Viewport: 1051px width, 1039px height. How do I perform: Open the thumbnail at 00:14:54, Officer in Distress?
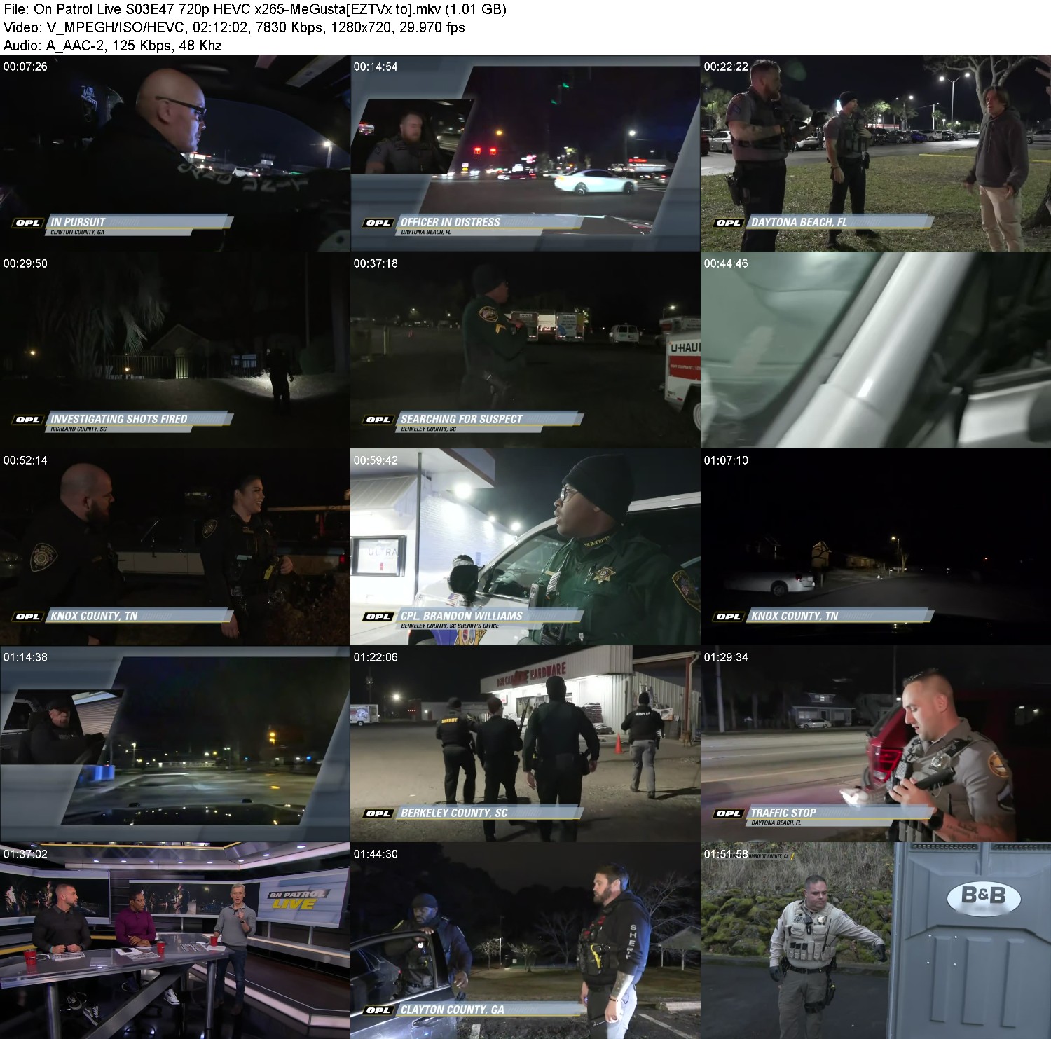point(525,153)
